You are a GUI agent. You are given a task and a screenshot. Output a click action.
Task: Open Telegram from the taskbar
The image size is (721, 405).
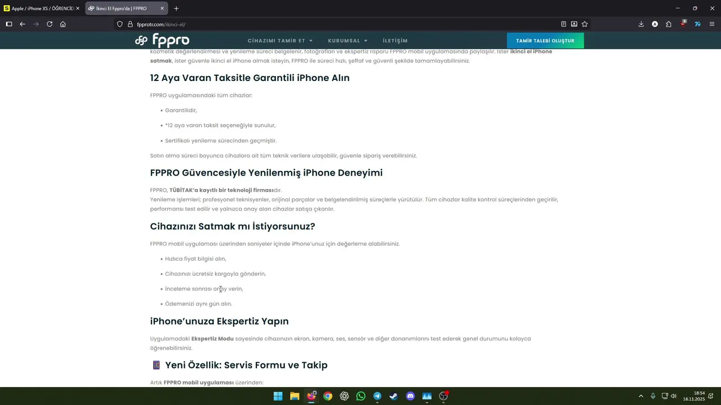pos(377,396)
